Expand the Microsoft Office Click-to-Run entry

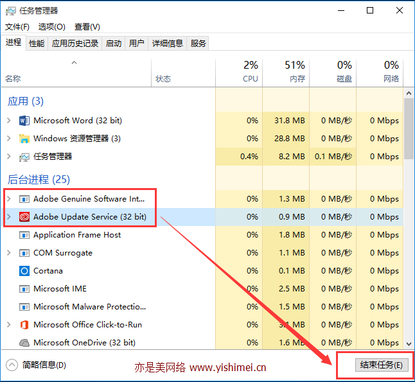pos(9,325)
